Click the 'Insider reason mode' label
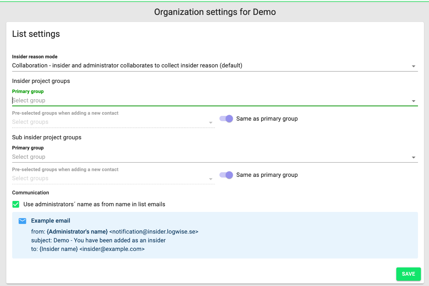This screenshot has height=286, width=429. pyautogui.click(x=35, y=57)
